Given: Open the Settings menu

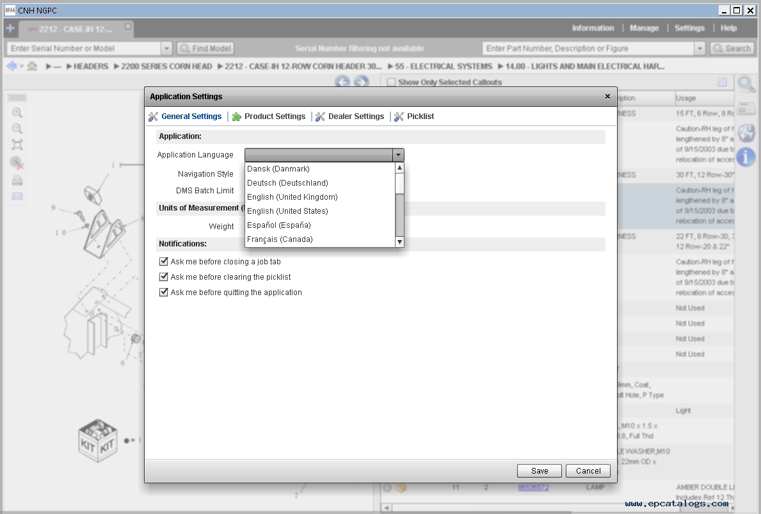Looking at the screenshot, I should coord(689,28).
